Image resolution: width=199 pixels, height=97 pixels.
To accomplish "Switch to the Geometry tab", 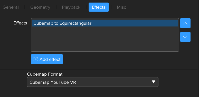I will (40, 7).
